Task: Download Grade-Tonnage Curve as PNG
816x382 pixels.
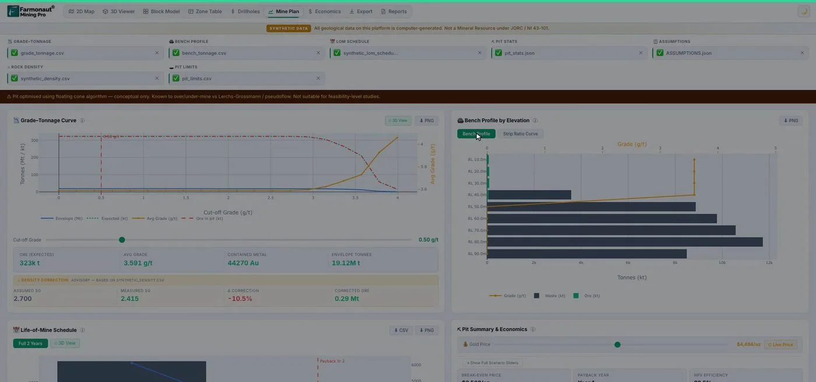Action: pyautogui.click(x=427, y=121)
